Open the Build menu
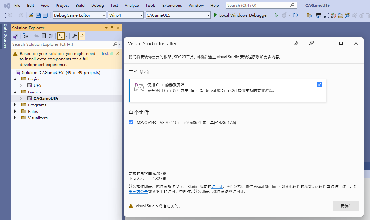 80,5
